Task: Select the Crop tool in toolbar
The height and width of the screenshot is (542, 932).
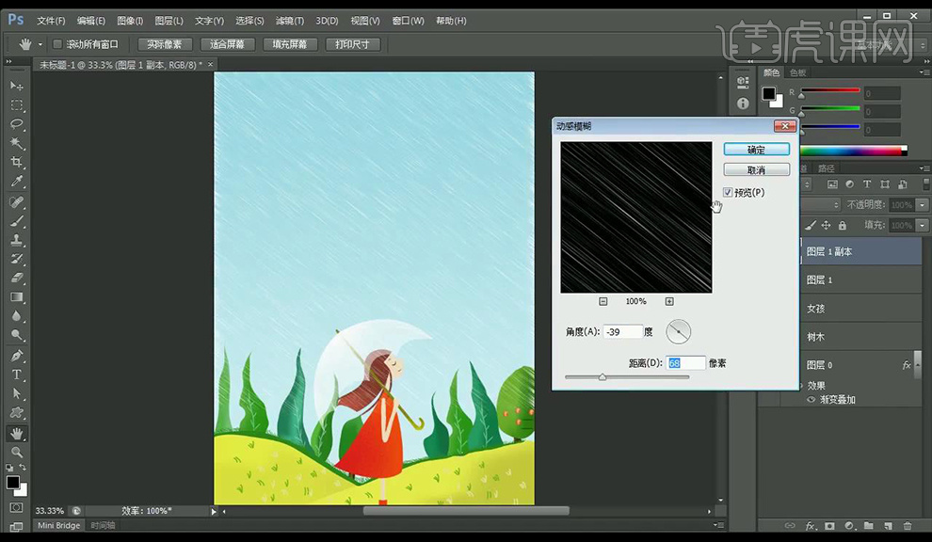Action: click(x=17, y=163)
